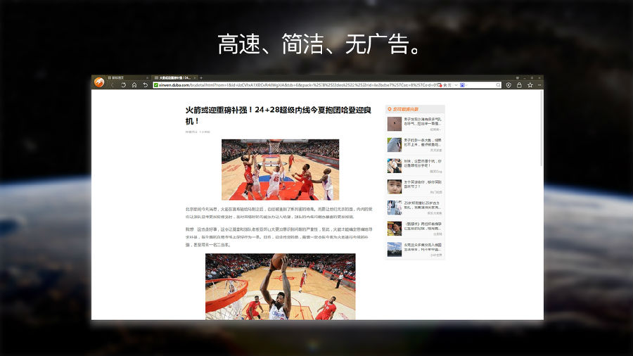Click the article headline 火箭或迎重磅补强
This screenshot has width=633, height=356.
pos(279,115)
